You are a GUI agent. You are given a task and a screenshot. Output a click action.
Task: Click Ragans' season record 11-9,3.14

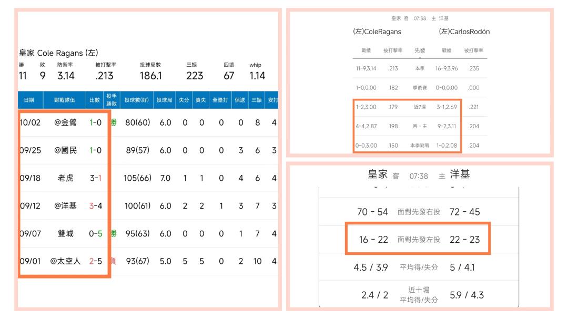pyautogui.click(x=366, y=68)
